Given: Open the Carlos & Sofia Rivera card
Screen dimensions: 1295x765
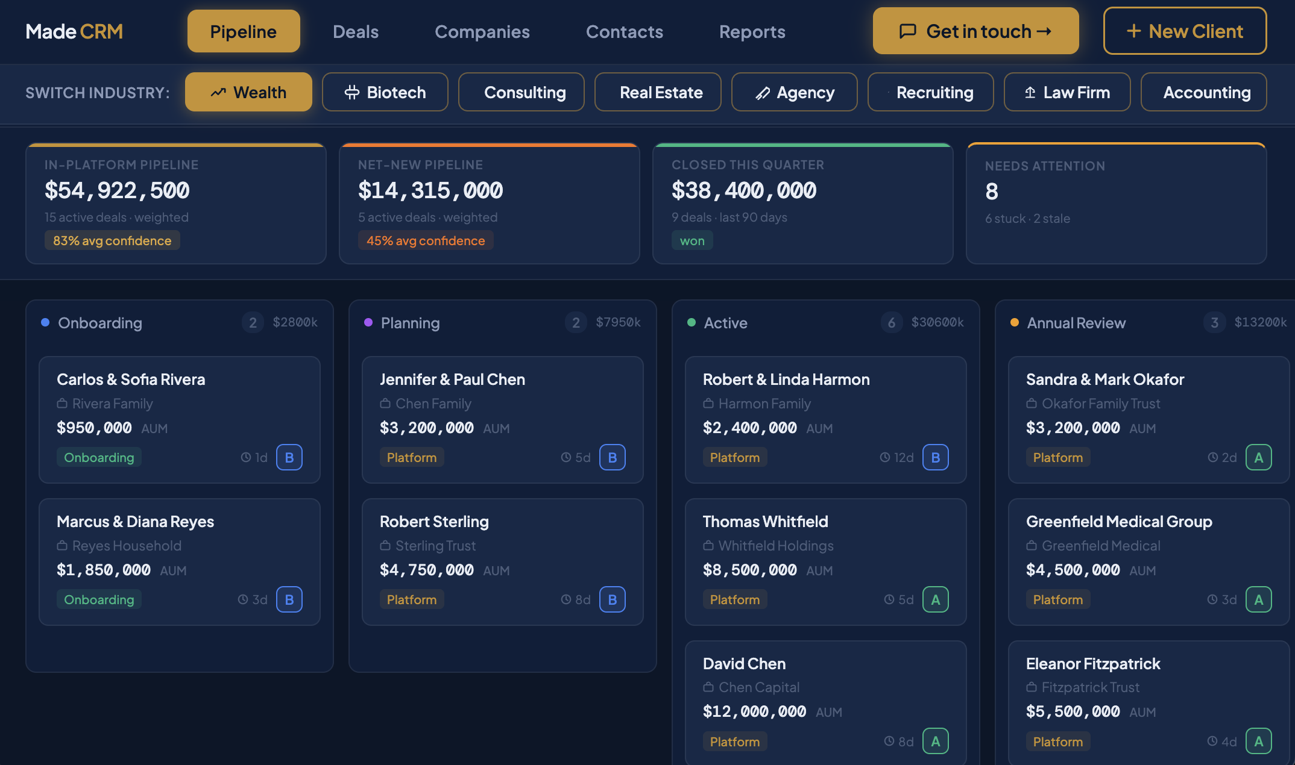Looking at the screenshot, I should 180,420.
